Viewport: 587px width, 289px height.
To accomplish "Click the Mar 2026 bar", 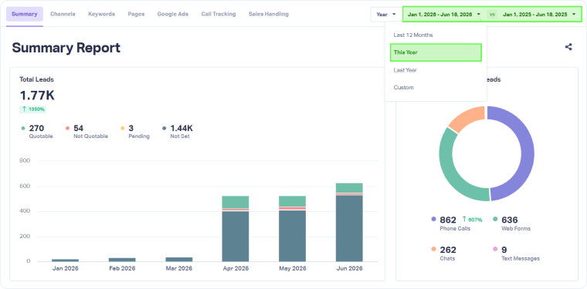I will coord(179,259).
